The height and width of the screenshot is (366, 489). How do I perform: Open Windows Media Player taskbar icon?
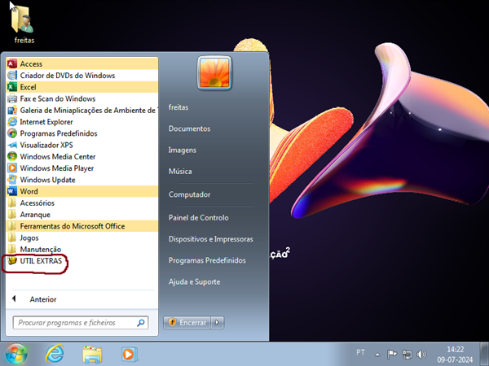click(x=129, y=354)
